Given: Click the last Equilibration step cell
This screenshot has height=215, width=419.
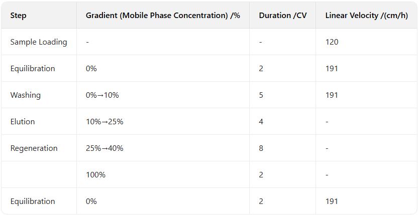Looking at the screenshot, I should click(33, 201).
